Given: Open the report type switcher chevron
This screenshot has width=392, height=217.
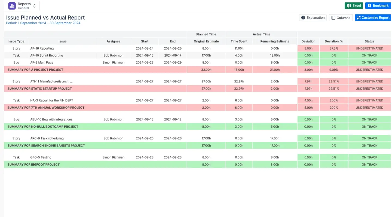Looking at the screenshot, I should tap(34, 5).
